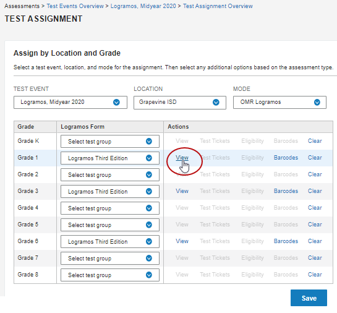Screen dimensions: 337x313
Task: Click the Grade 4 row label
Action: click(x=28, y=208)
